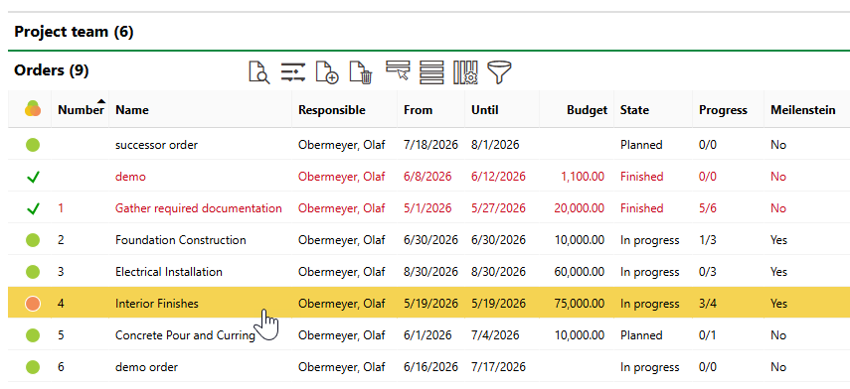Click the Until date 8/1/2026
This screenshot has height=389, width=850.
pos(495,145)
